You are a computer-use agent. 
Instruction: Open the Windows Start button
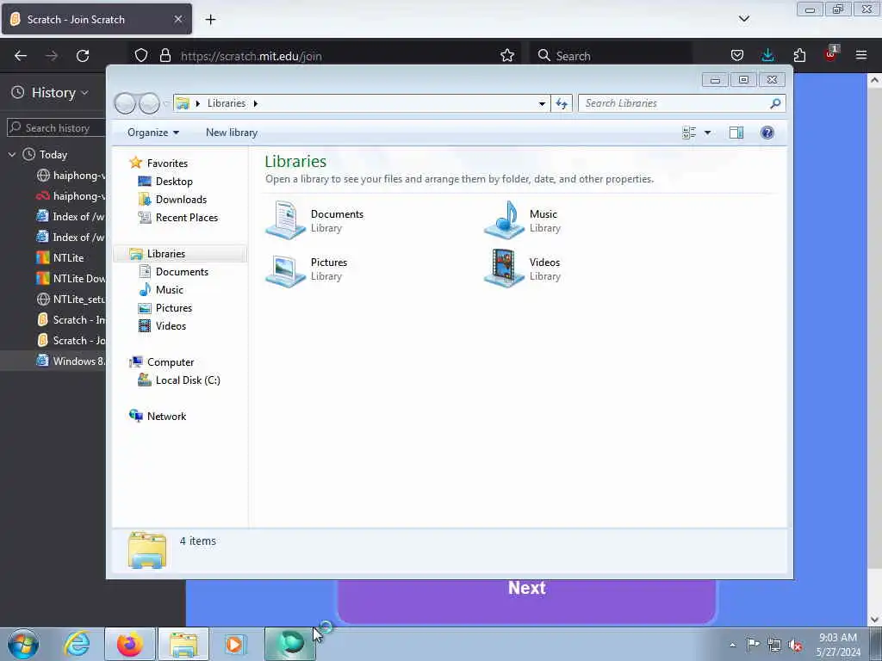23,644
